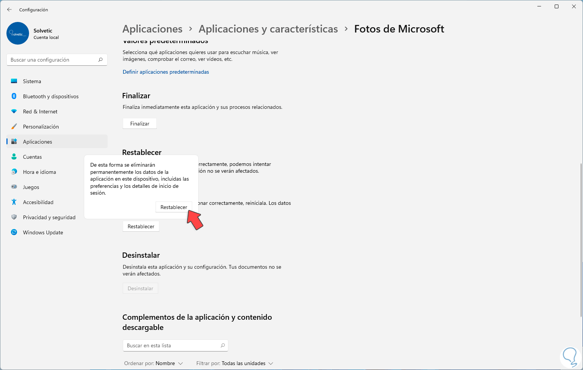Maximize the Configuración window
583x370 pixels.
point(557,6)
